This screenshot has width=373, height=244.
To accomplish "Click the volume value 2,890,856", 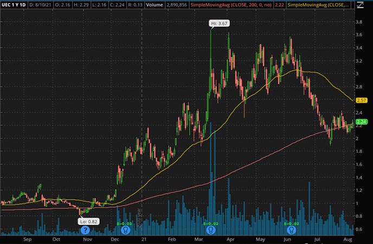I will pos(177,4).
